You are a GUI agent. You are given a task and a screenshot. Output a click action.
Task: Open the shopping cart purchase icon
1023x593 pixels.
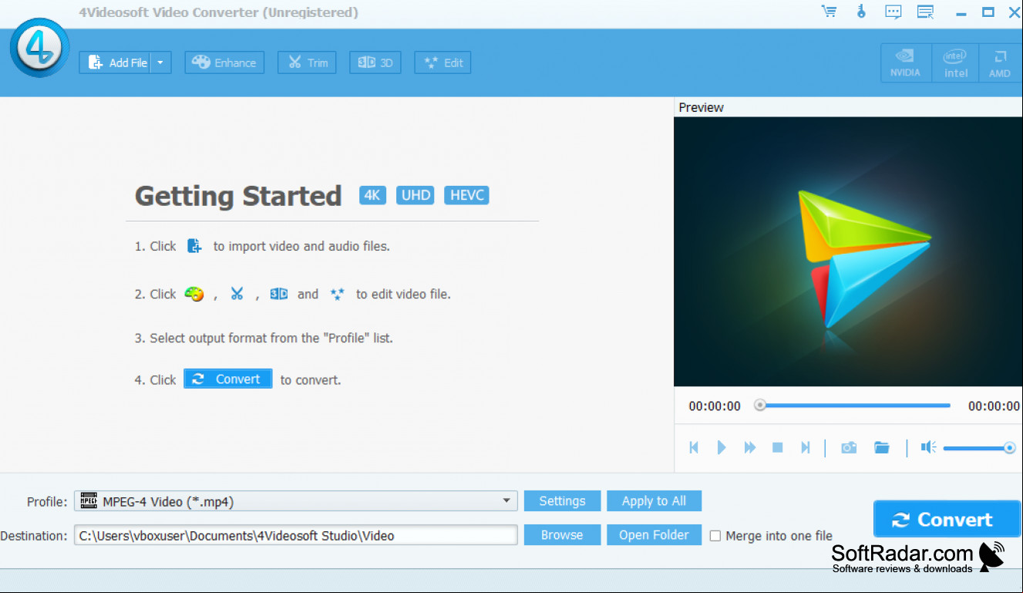pyautogui.click(x=830, y=12)
